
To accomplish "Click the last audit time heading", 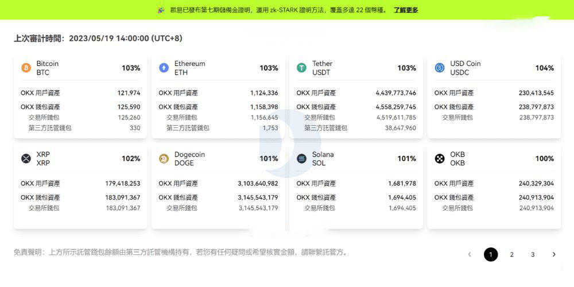I will click(98, 38).
